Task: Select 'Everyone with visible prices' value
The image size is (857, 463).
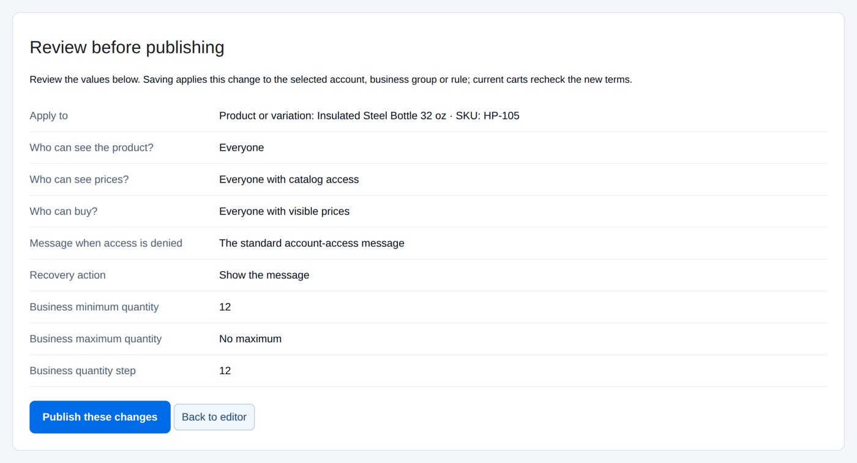Action: (x=285, y=211)
